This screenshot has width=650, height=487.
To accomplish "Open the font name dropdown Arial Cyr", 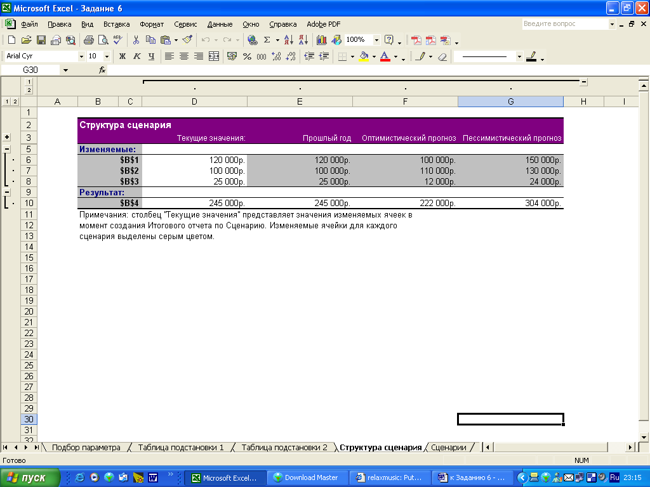I will click(x=81, y=56).
